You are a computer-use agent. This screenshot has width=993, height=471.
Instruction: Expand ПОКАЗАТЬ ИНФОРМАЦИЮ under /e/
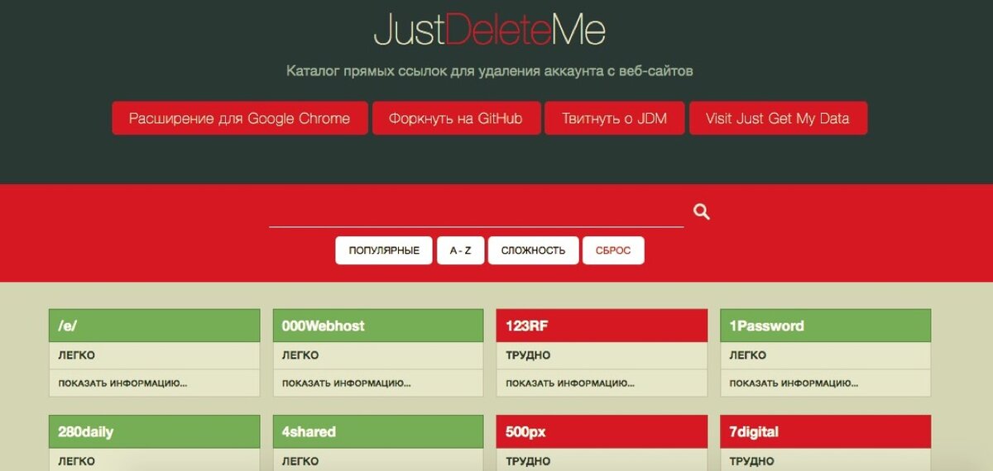[122, 383]
